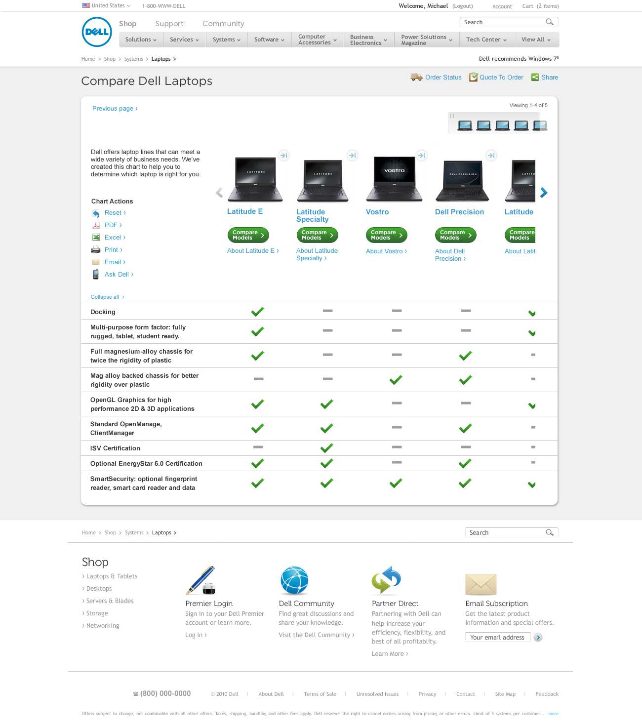Open United States country selector
The image size is (642, 726).
click(106, 6)
